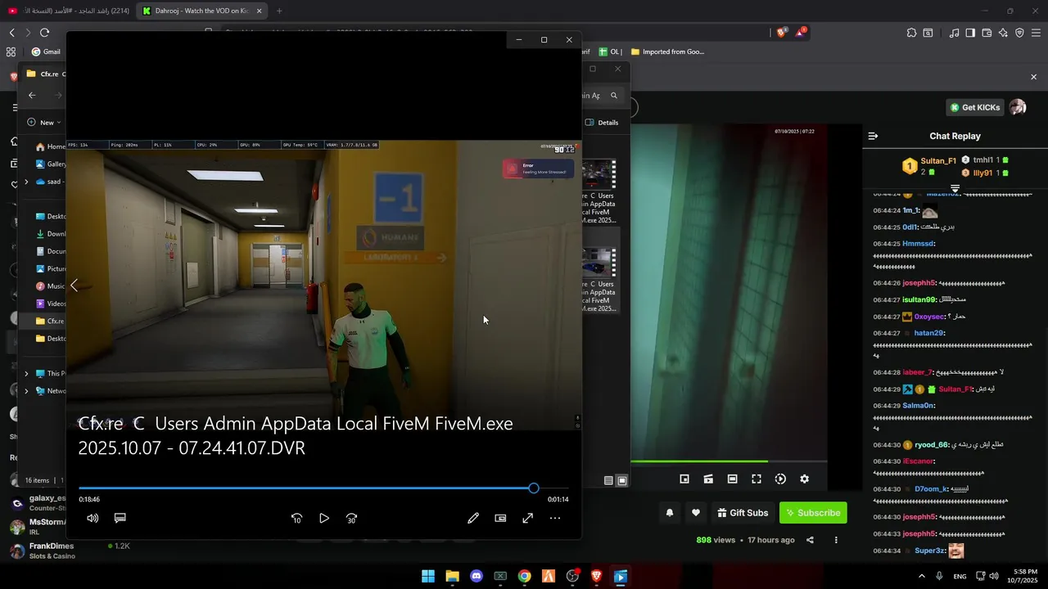Switch to the YouTube browser tab
The width and height of the screenshot is (1048, 589).
pyautogui.click(x=67, y=11)
